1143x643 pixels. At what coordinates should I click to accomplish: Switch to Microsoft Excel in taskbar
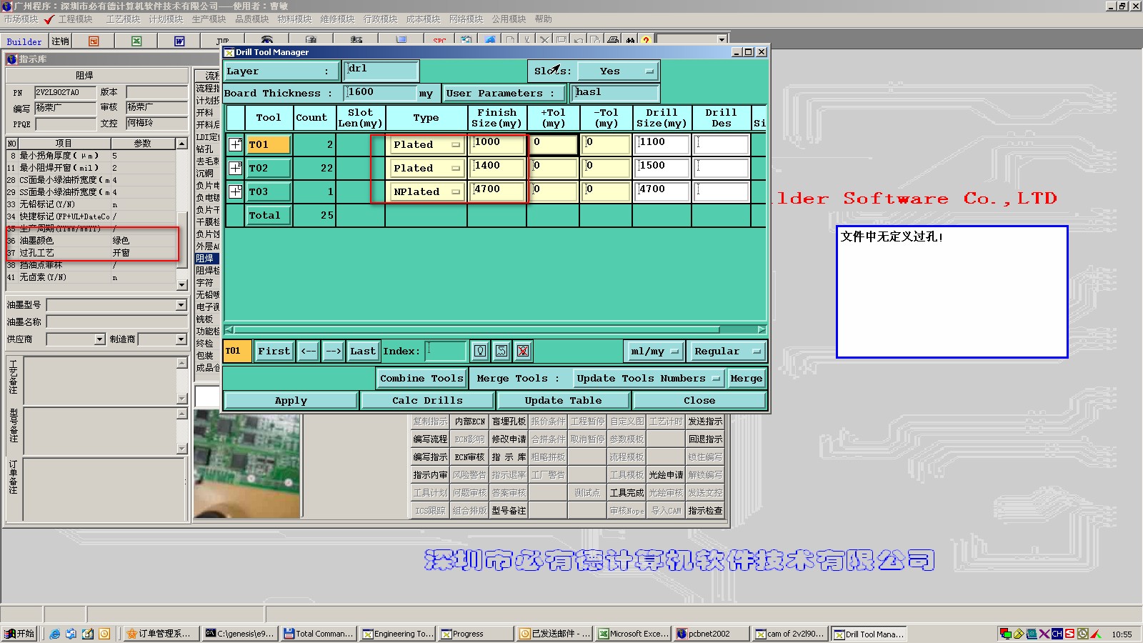634,634
